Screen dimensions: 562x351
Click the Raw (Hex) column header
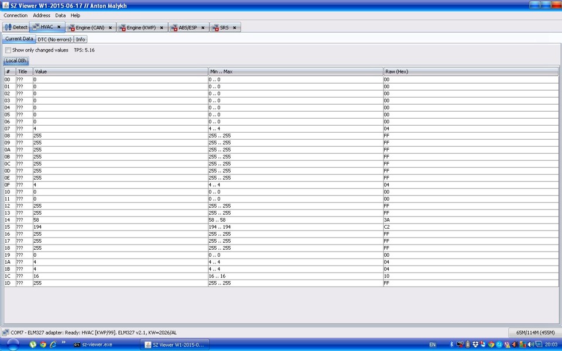pos(471,71)
